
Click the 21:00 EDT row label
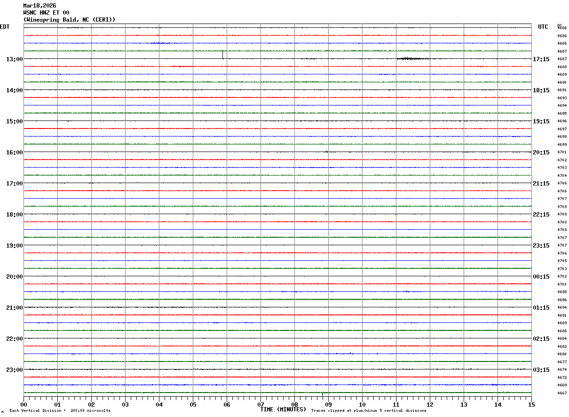tap(15, 308)
